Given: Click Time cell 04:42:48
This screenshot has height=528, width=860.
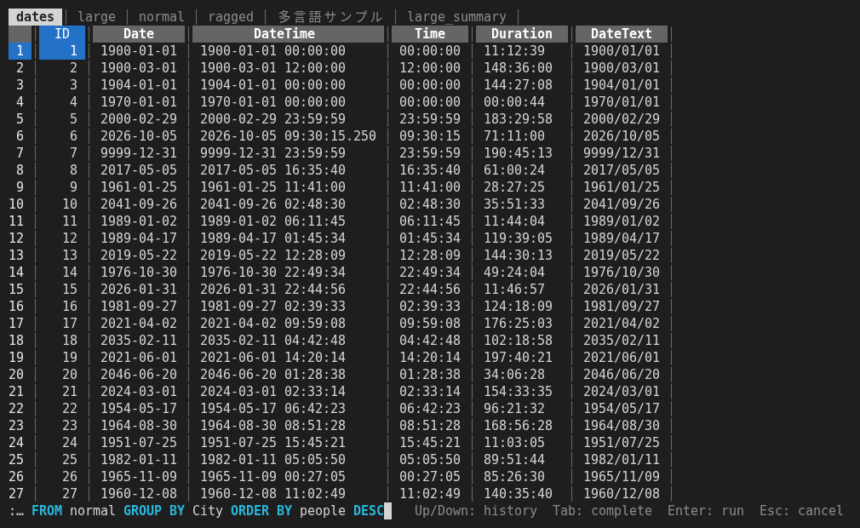Looking at the screenshot, I should 430,341.
